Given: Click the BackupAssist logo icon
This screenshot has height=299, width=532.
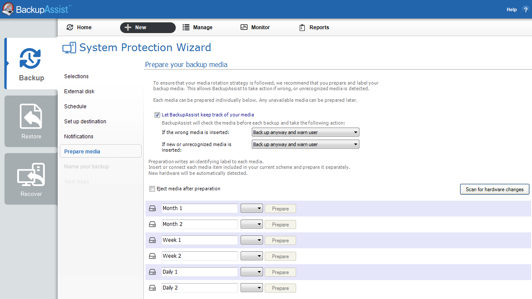Looking at the screenshot, I should point(8,9).
